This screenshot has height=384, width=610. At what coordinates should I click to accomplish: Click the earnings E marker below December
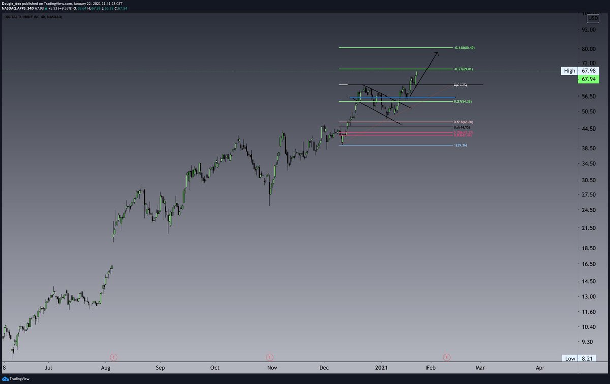click(x=269, y=357)
